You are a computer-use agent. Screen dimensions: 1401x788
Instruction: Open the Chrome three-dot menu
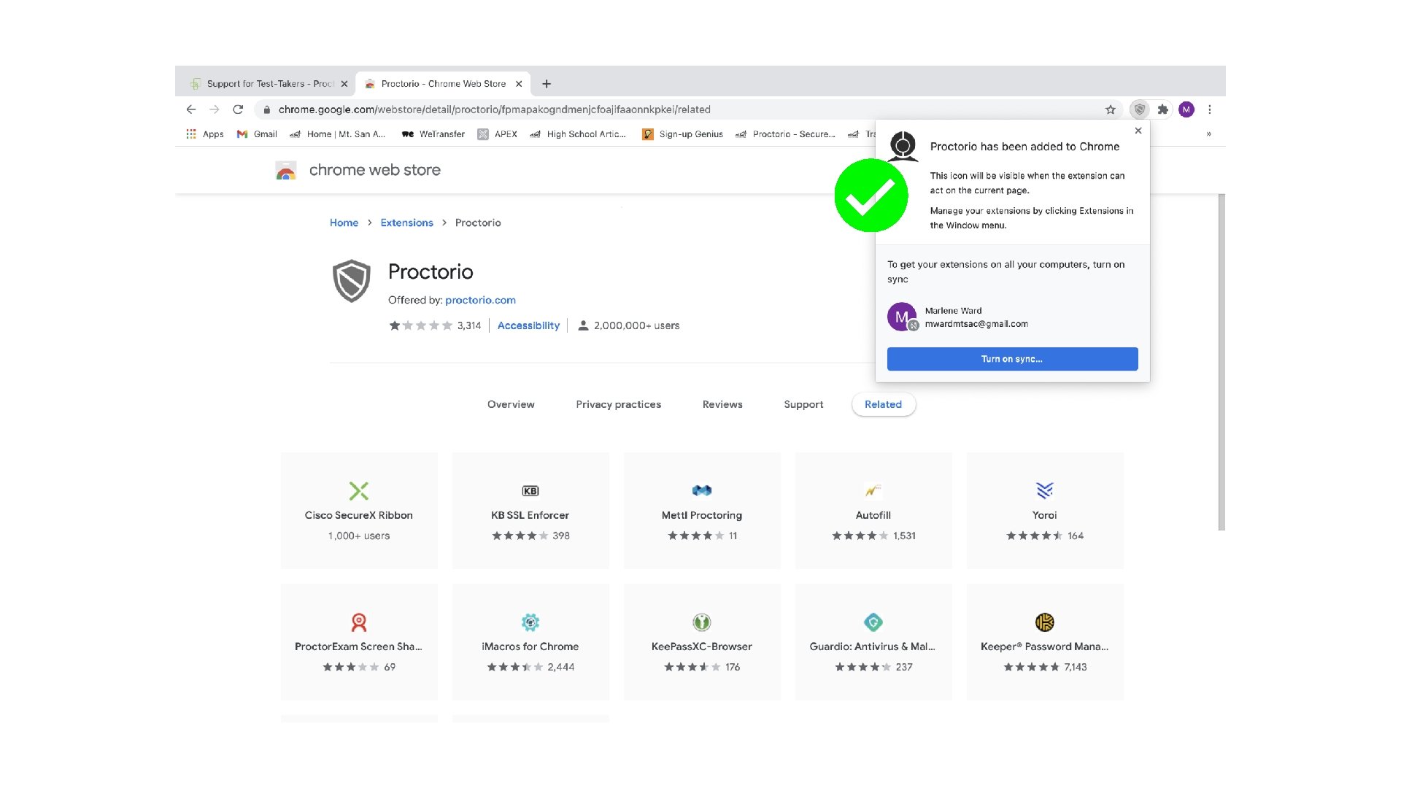(1210, 109)
